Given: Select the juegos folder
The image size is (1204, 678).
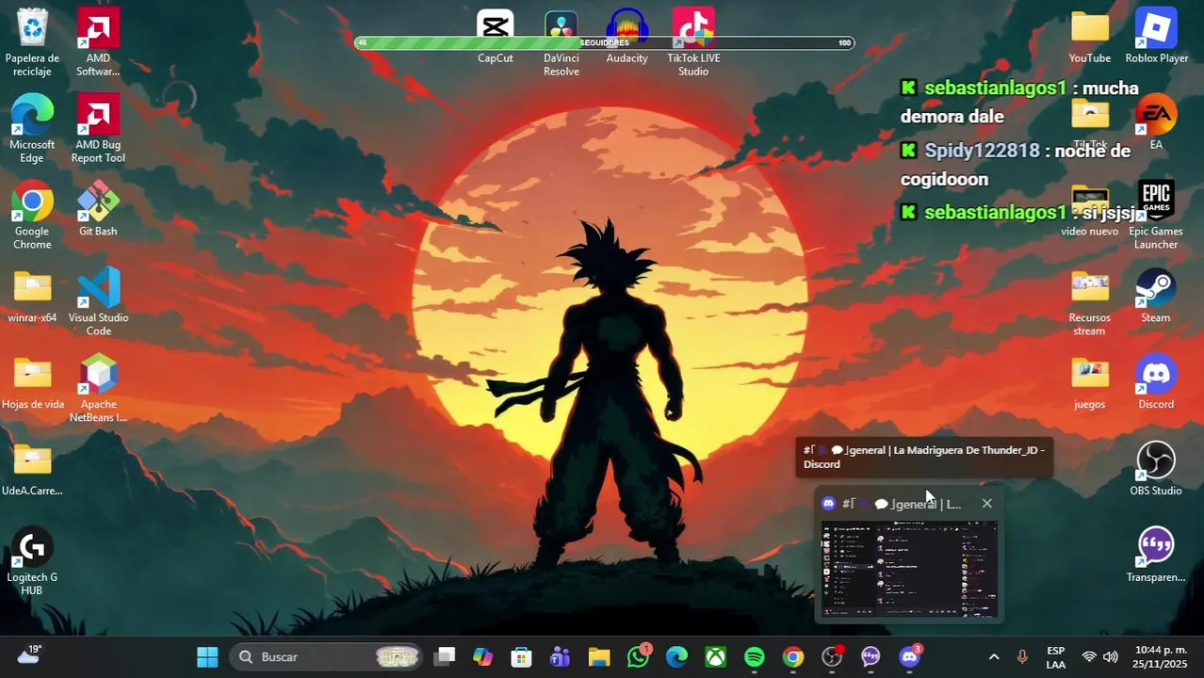Looking at the screenshot, I should [x=1090, y=383].
